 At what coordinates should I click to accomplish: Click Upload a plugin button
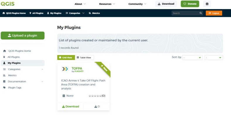pyautogui.click(x=23, y=35)
